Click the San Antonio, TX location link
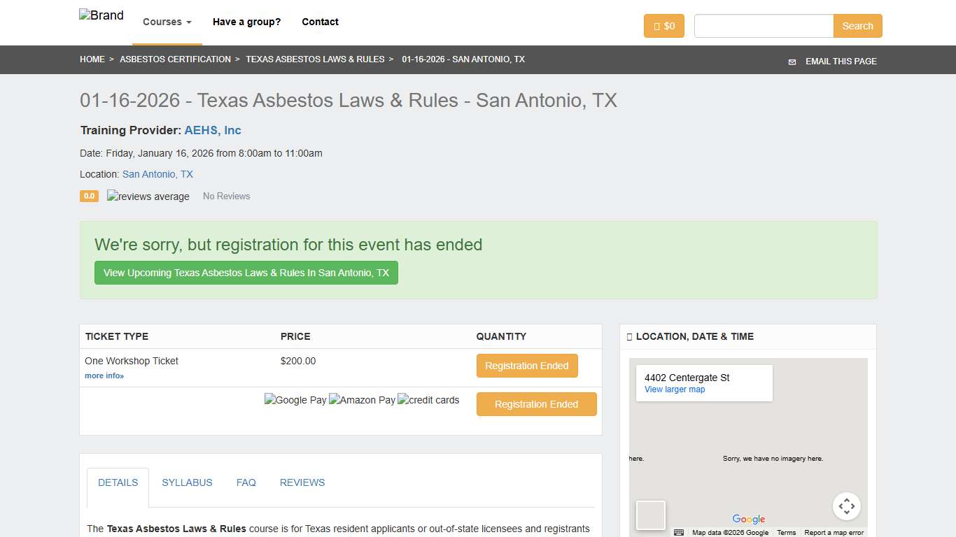Screen dimensions: 956x537 [x=157, y=174]
